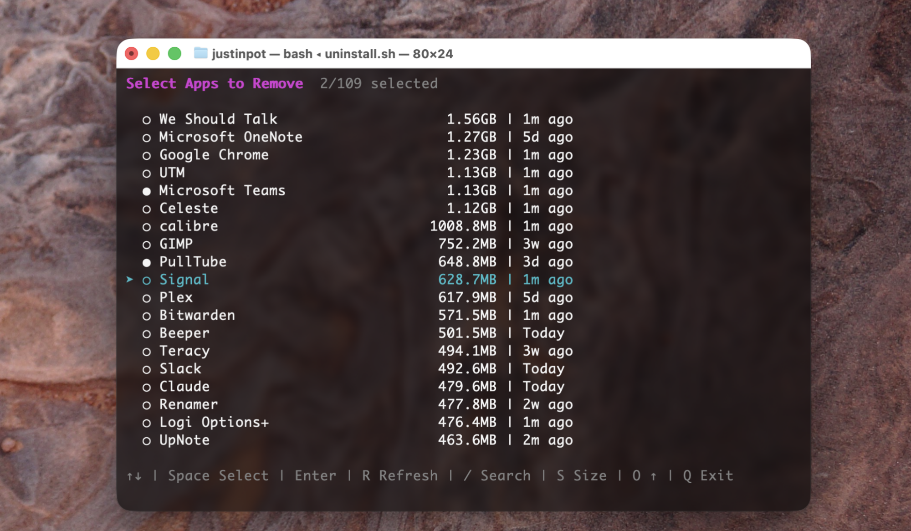
Task: Click the Teracy app name
Action: 184,351
